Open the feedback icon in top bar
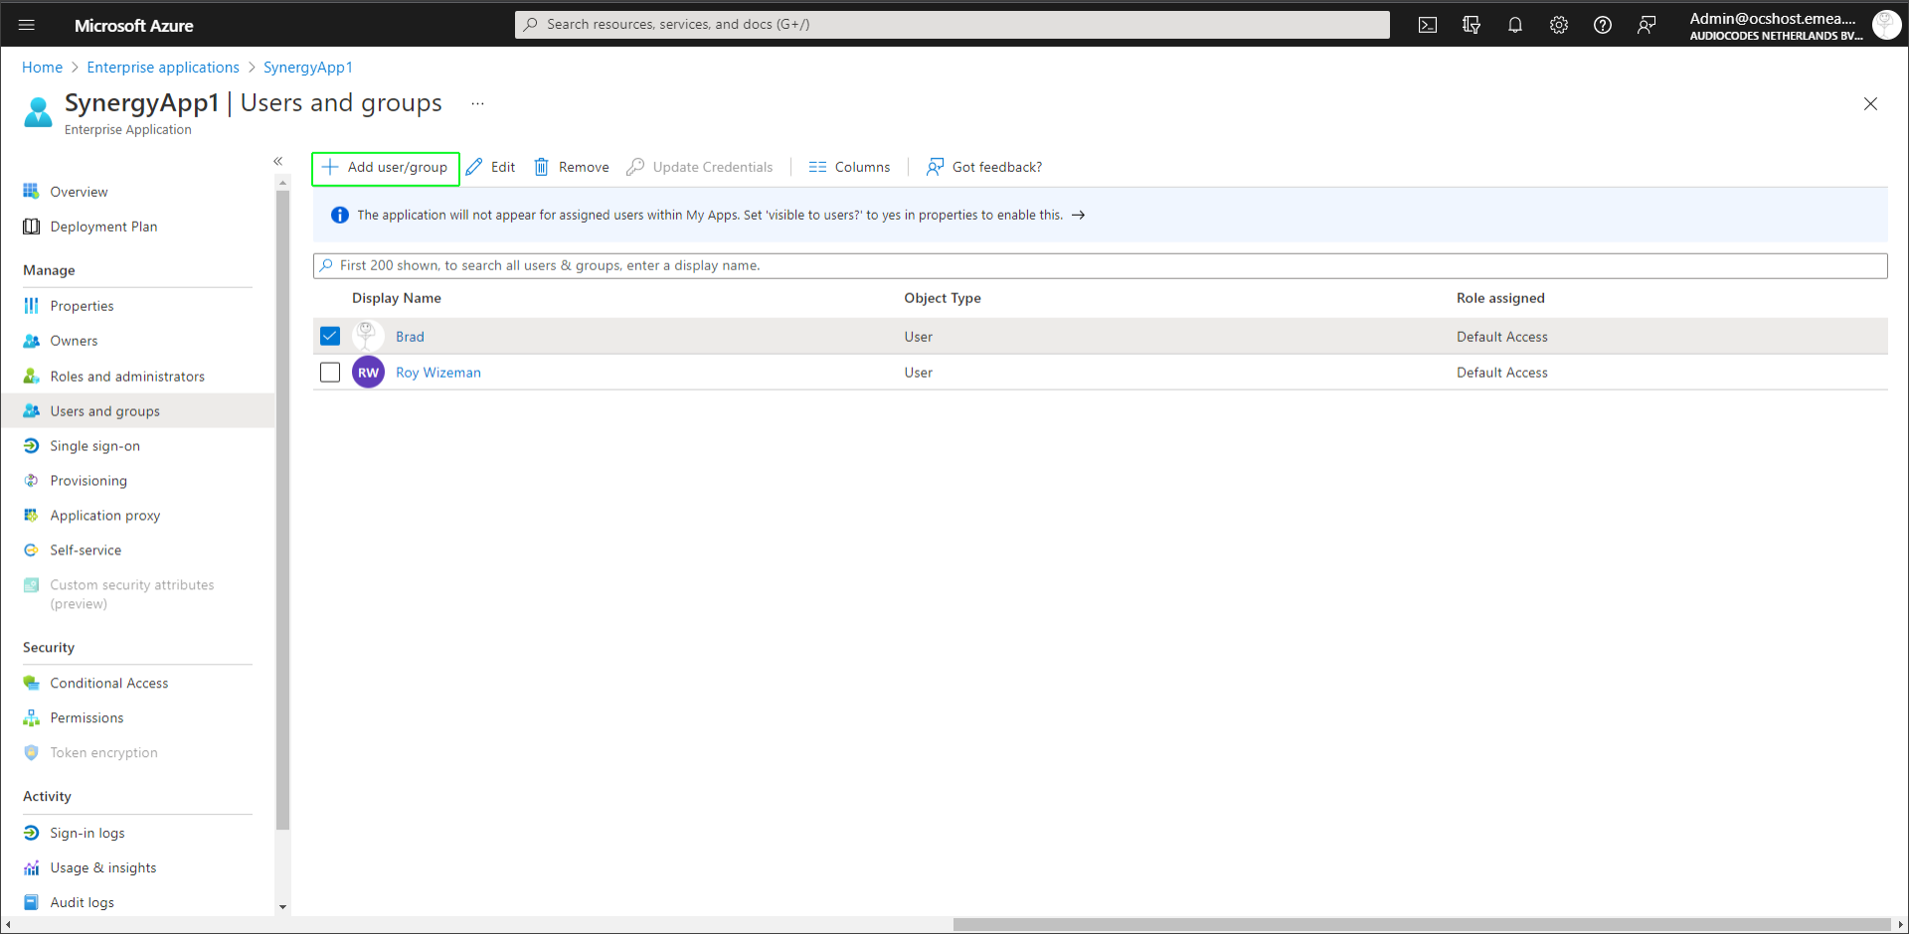1909x934 pixels. 1647,25
